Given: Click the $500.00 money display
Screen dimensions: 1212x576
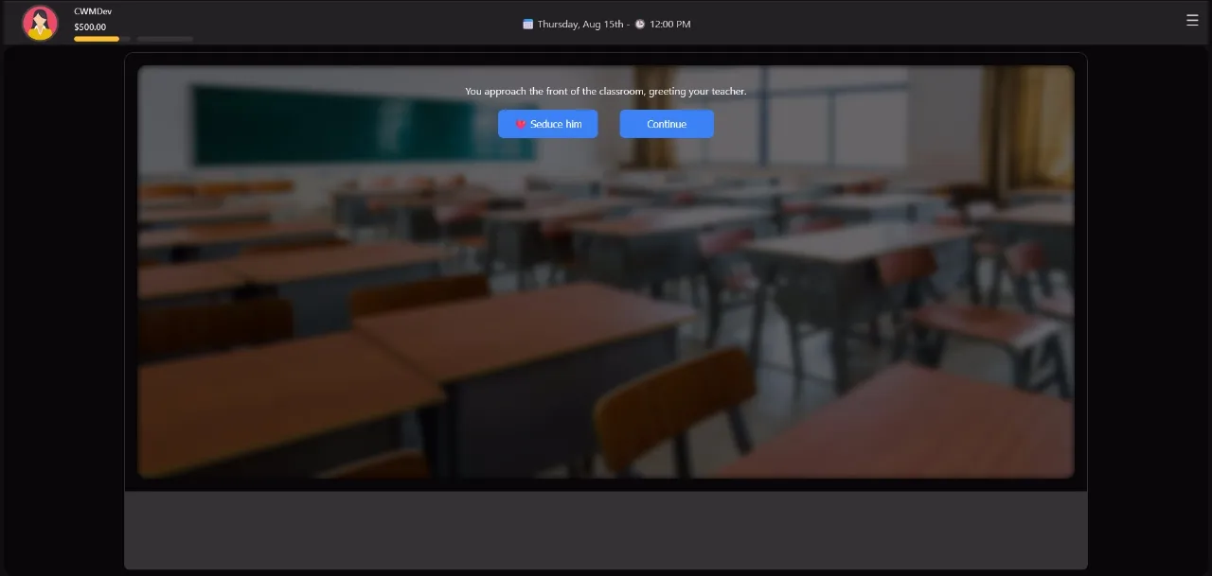Looking at the screenshot, I should coord(91,27).
